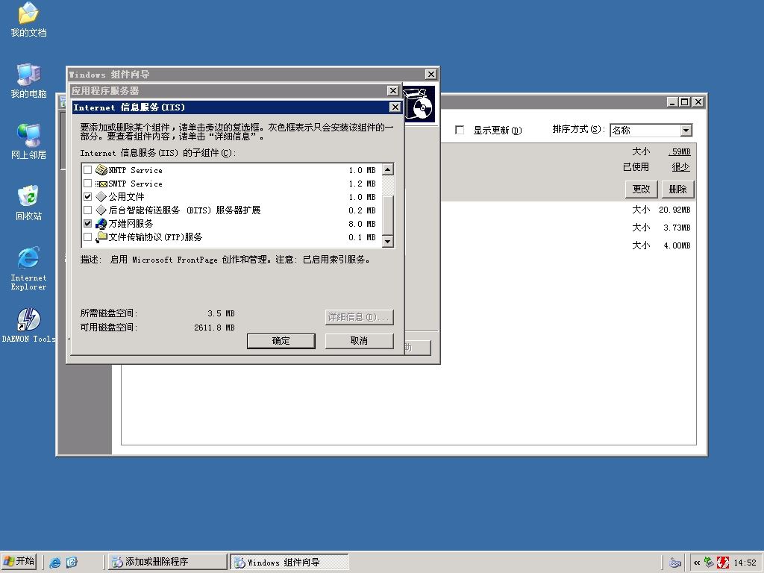Select the FTP 服务 folder icon

[x=101, y=237]
